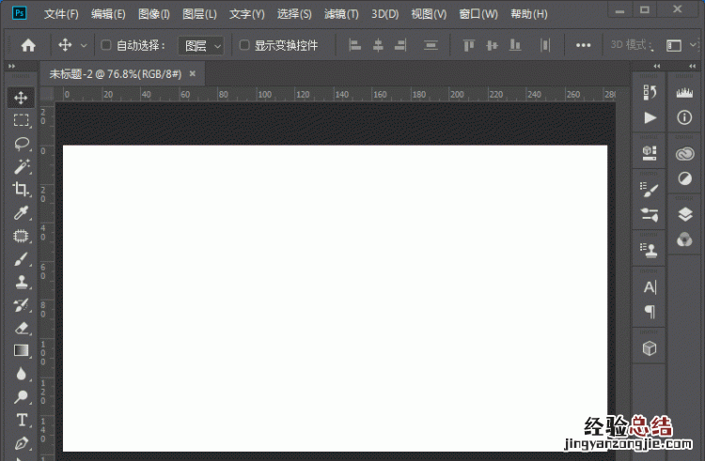Expand the Move tool preset picker arrow
This screenshot has width=705, height=461.
(x=84, y=45)
